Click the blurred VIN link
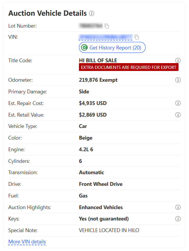 [105, 37]
